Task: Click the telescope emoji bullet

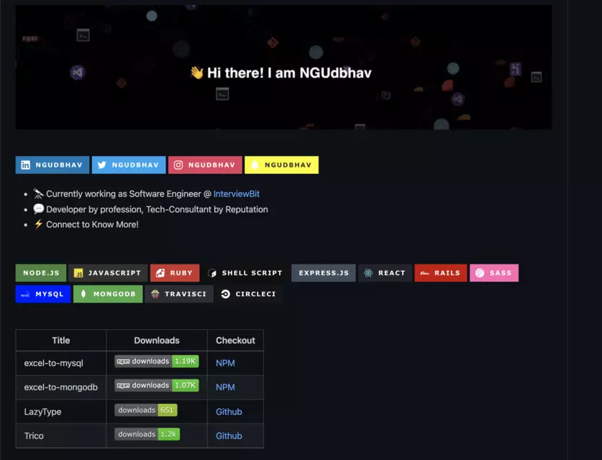Action: point(38,194)
